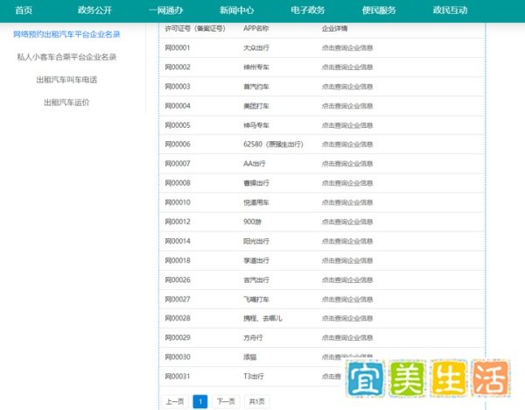View company info for permit 网00018
This screenshot has width=525, height=410.
point(347,261)
